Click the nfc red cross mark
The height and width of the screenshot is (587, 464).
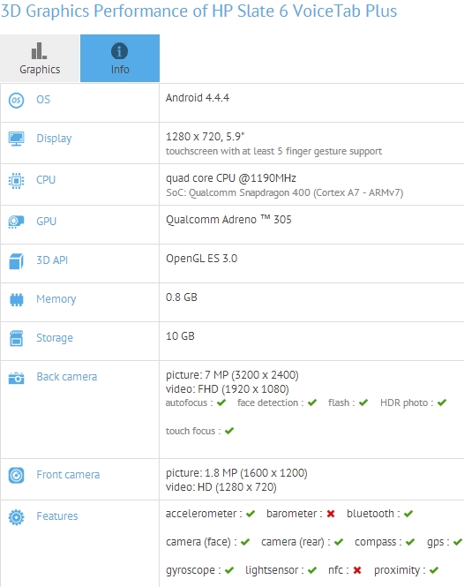[x=357, y=570]
